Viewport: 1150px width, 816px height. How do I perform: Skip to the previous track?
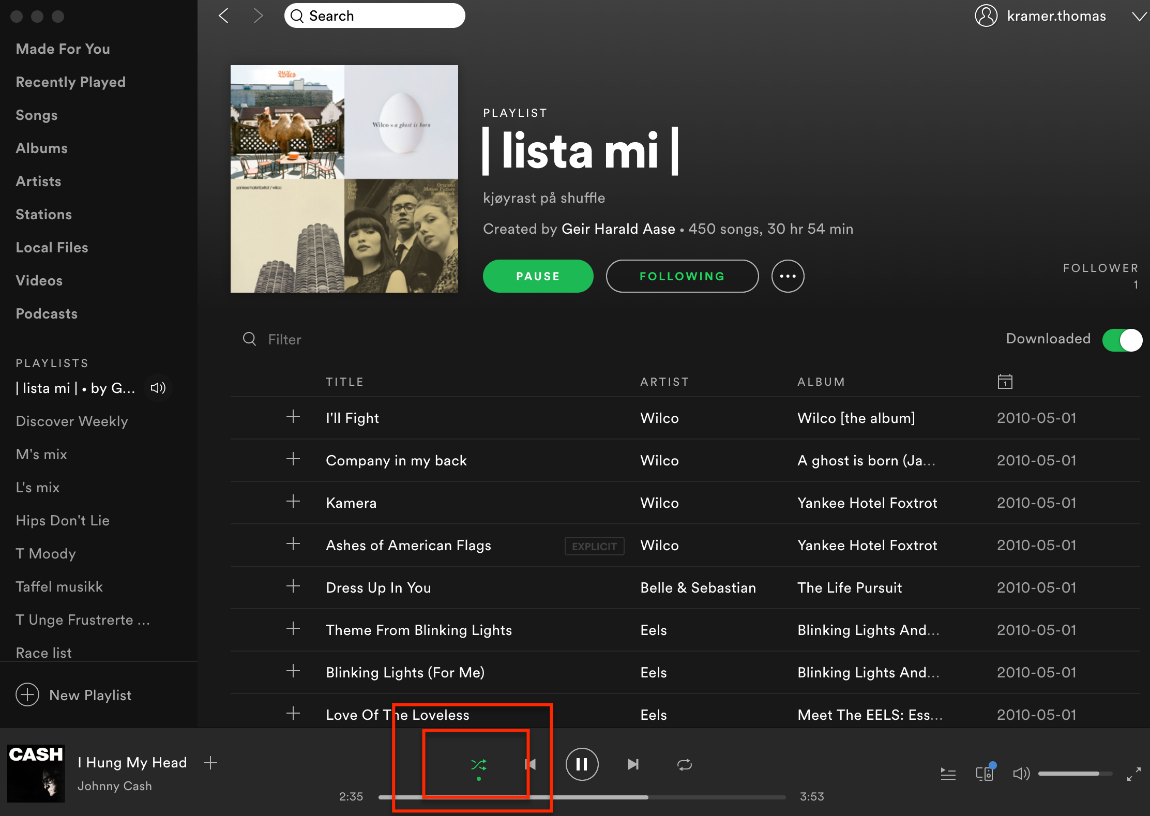click(530, 764)
